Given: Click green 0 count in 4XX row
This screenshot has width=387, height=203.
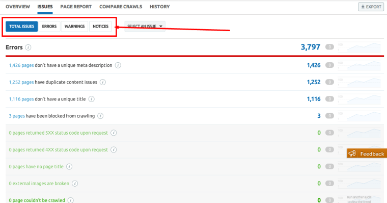Looking at the screenshot, I should point(319,149).
